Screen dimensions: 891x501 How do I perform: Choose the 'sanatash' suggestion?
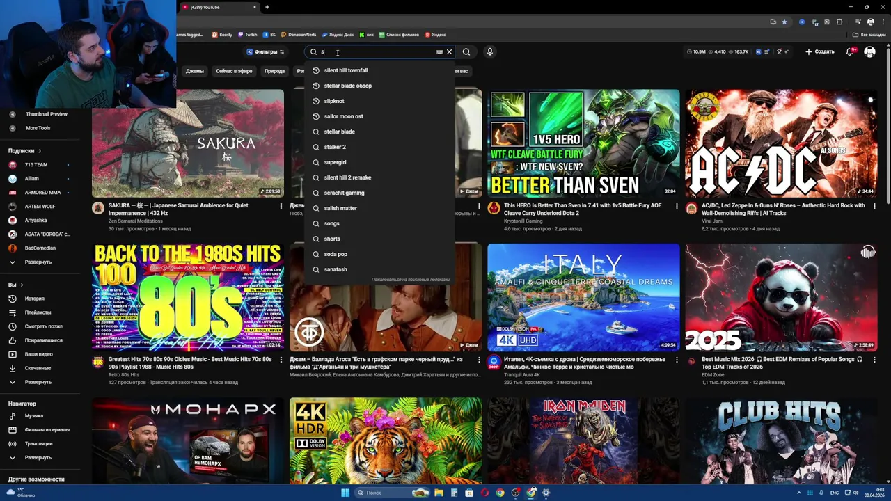click(x=379, y=269)
